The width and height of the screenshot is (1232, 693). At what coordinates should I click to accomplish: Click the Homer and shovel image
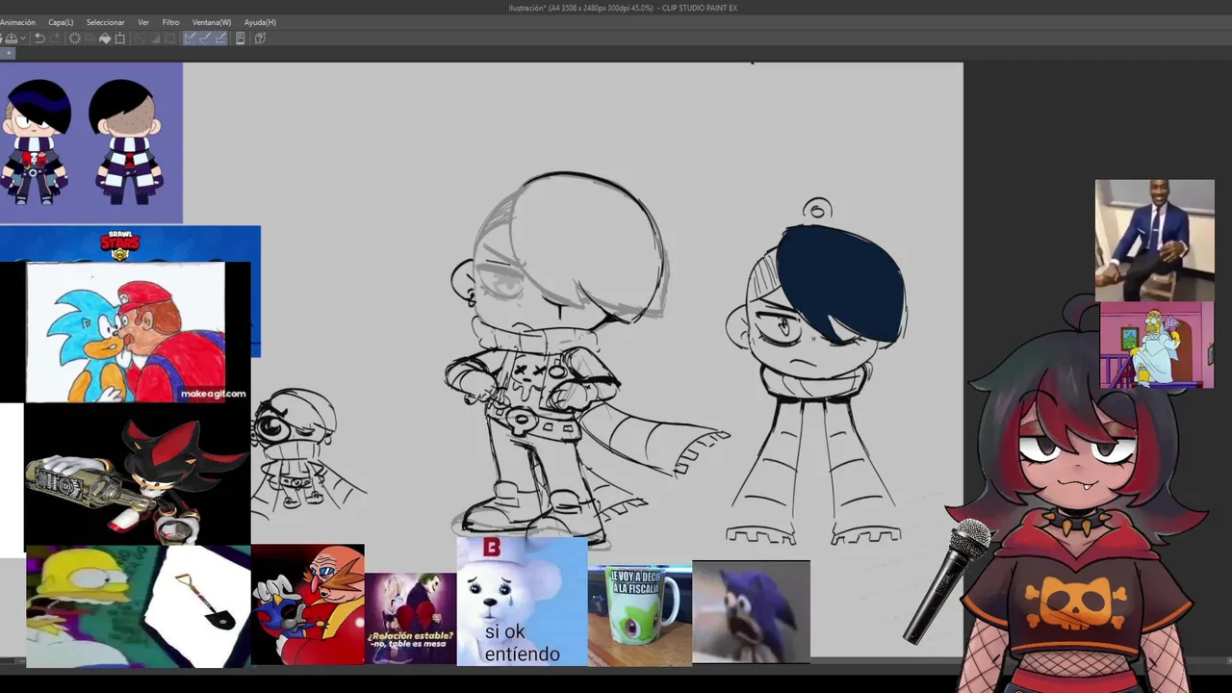[x=138, y=606]
